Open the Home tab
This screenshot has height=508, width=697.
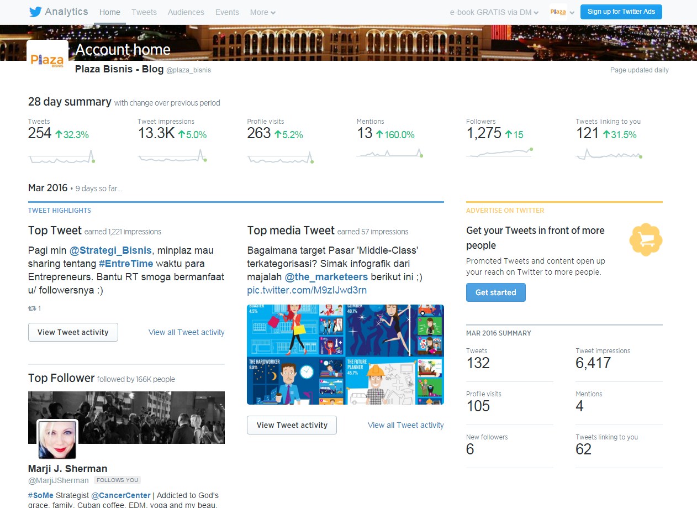pyautogui.click(x=110, y=12)
